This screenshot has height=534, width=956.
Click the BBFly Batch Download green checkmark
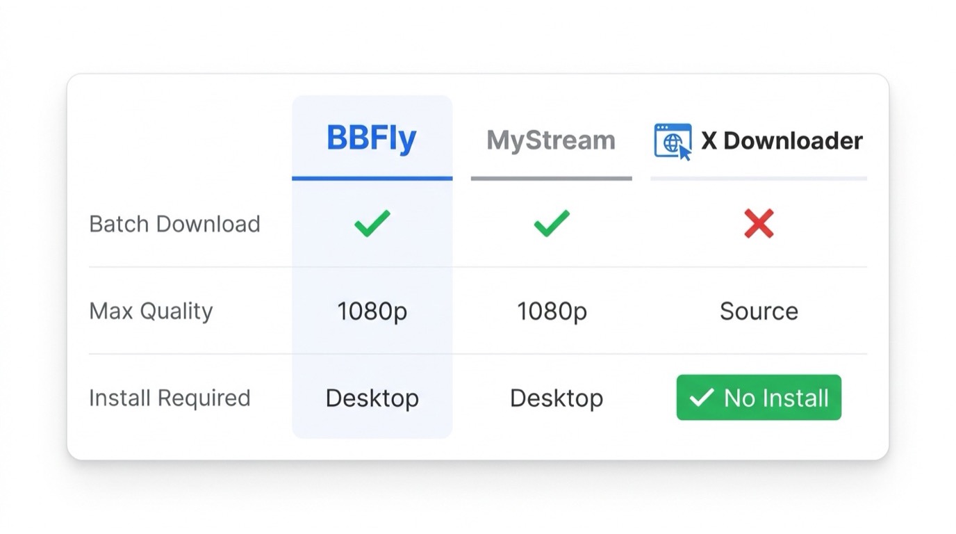tap(372, 224)
